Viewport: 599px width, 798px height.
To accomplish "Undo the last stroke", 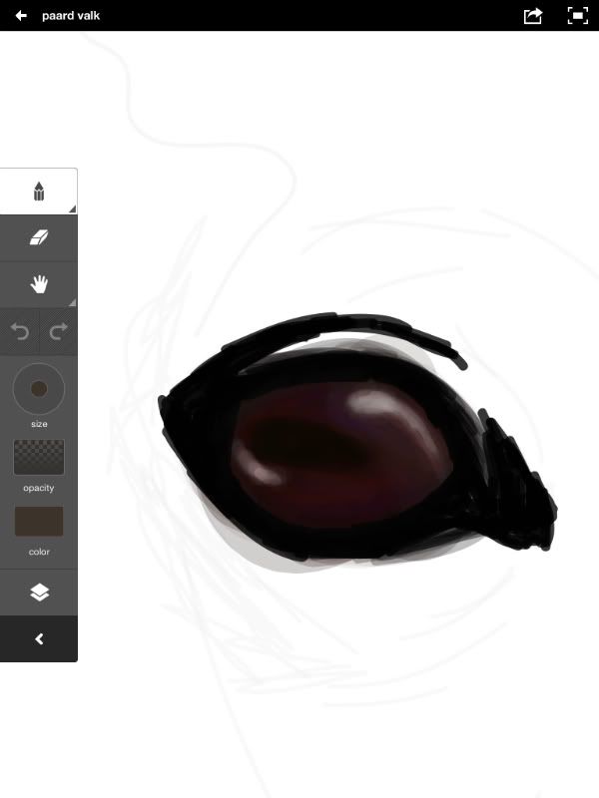I will 20,333.
